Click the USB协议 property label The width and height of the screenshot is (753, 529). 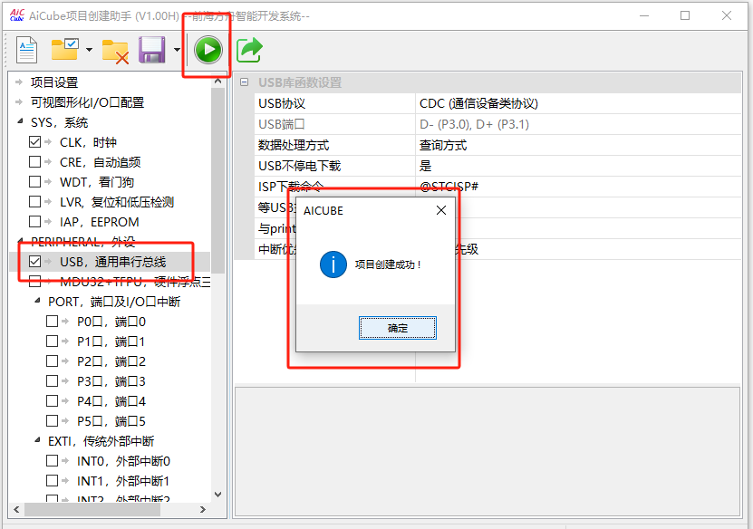pos(282,103)
